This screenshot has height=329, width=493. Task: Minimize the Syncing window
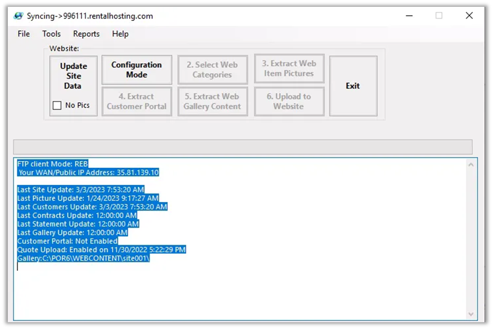[409, 16]
